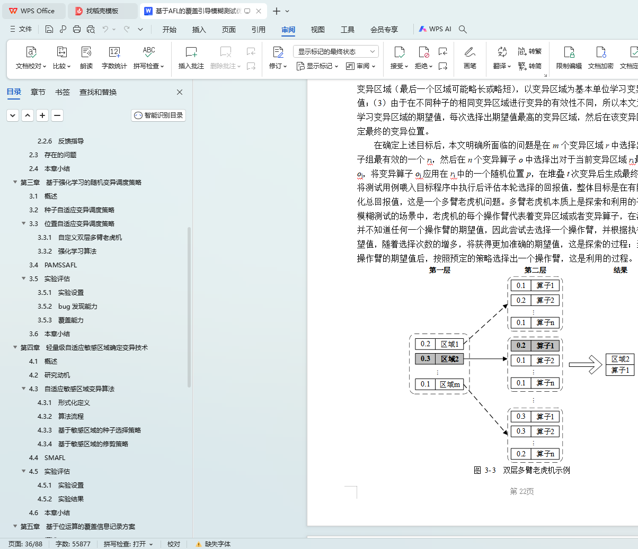Click the minus button in outline pane
Viewport: 638px width, 549px height.
[57, 115]
